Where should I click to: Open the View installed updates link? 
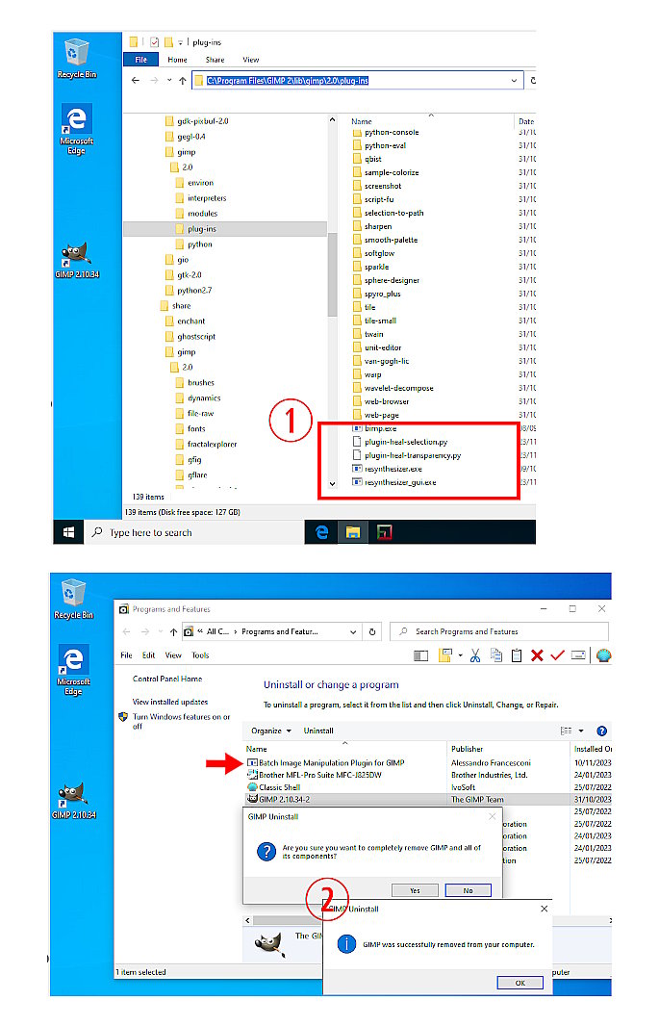point(170,702)
